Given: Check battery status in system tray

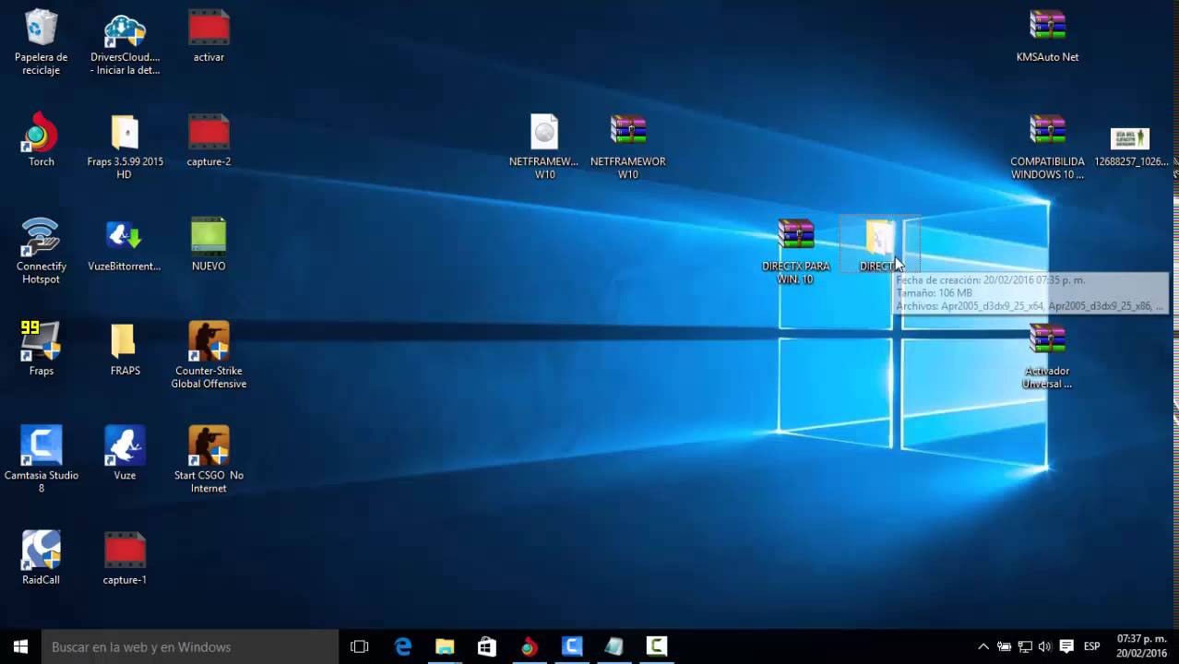Looking at the screenshot, I should 1004,646.
